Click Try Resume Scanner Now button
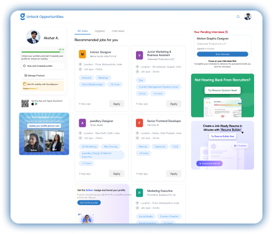The height and width of the screenshot is (234, 273). pos(223,90)
